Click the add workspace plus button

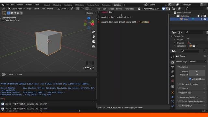tap(124, 5)
